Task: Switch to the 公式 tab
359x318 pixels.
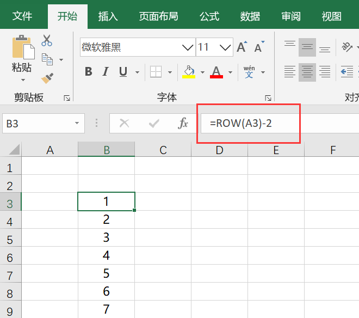Action: (209, 16)
